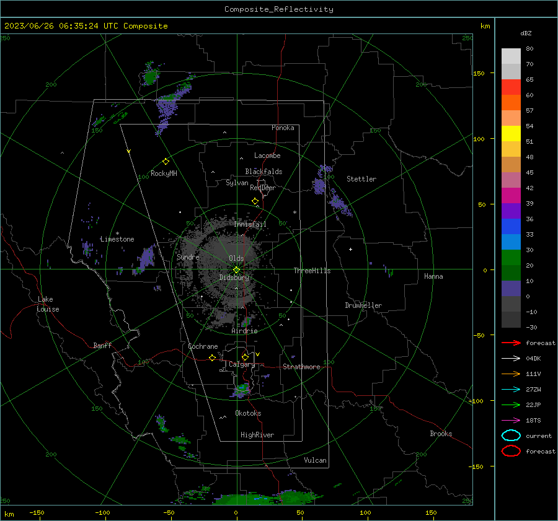This screenshot has width=558, height=521.
Task: Click the red forecast ellipse legend icon
Action: tap(511, 451)
